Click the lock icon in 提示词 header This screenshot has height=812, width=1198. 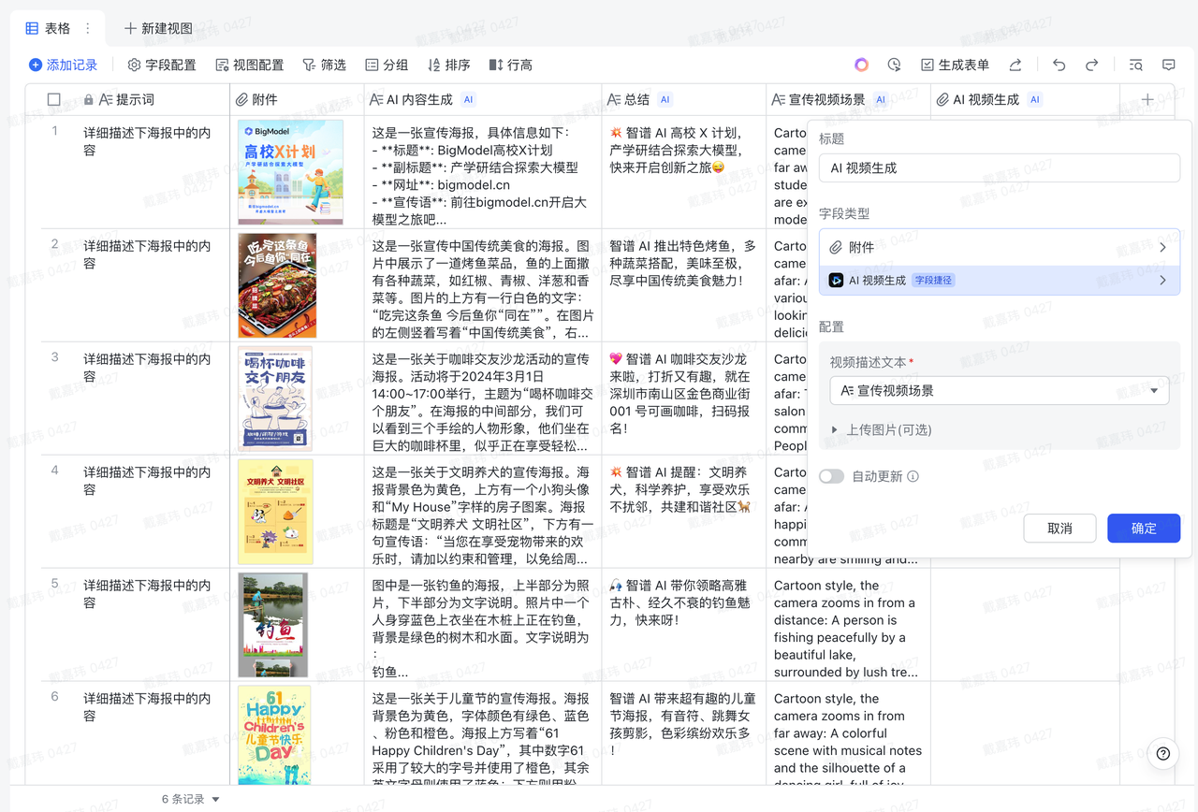[x=89, y=99]
